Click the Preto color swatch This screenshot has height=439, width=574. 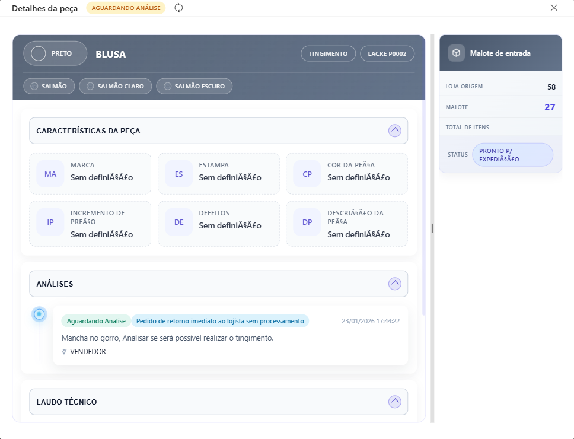(39, 53)
